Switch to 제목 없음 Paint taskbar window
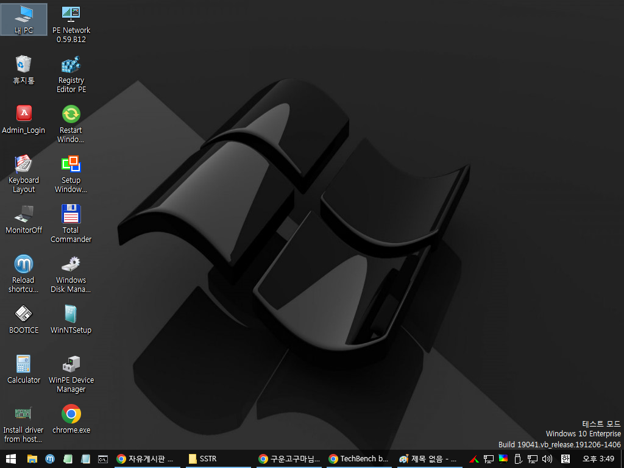This screenshot has width=624, height=468. [x=430, y=459]
